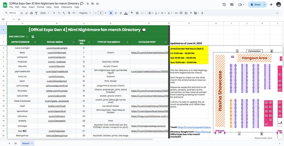This screenshot has width=284, height=146.
Task: Open the text color picker
Action: 126,13
